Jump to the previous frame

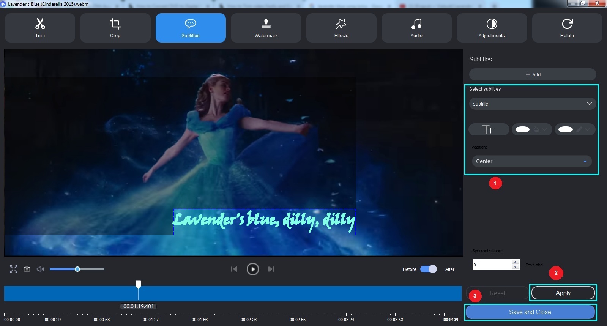click(234, 269)
